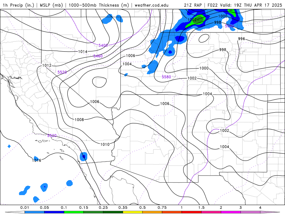This screenshot has height=214, width=285.
Task: Click the '1000-500mb Thickness (m)' title text
Action: click(100, 5)
